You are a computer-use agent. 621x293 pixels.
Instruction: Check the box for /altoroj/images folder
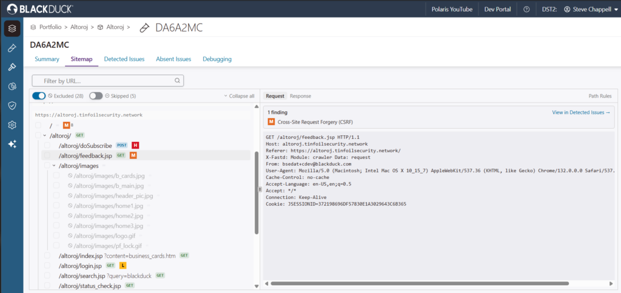(x=47, y=166)
